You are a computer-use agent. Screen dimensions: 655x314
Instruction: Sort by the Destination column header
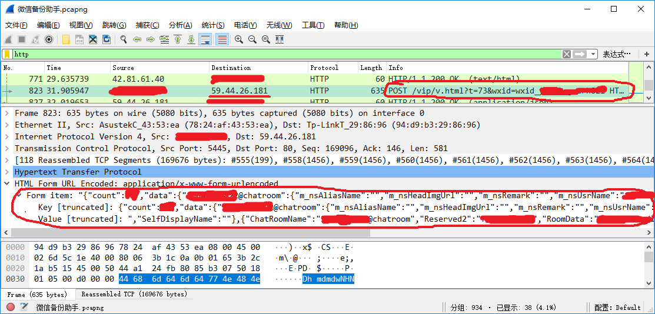(258, 68)
